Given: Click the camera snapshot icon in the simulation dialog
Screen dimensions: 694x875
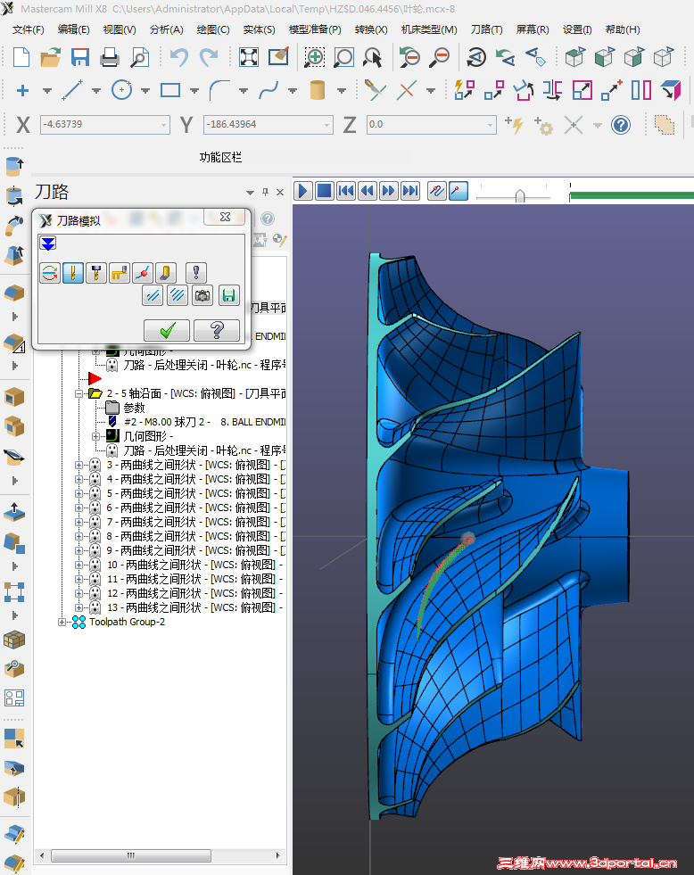Looking at the screenshot, I should click(x=202, y=296).
